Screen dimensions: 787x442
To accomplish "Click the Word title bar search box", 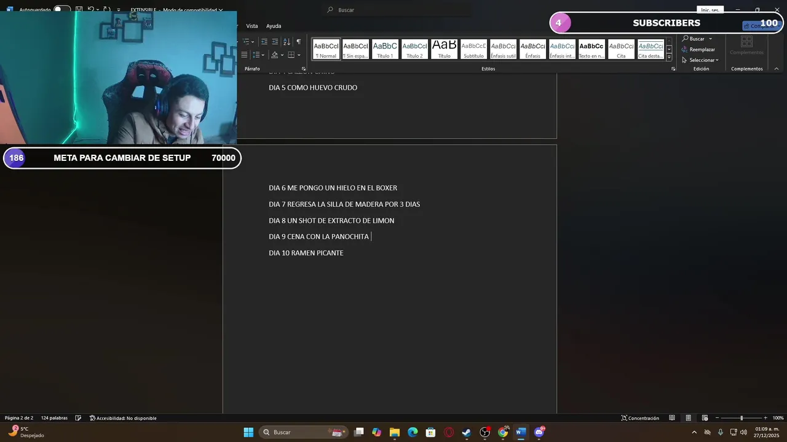I will click(x=397, y=10).
